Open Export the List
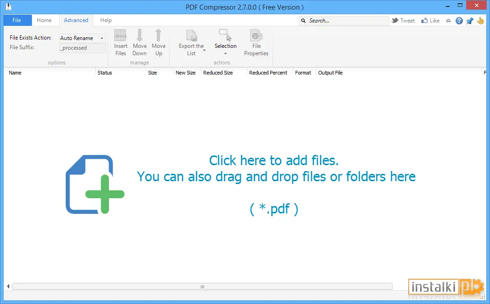Screen dimensions: 490x304 [191, 43]
